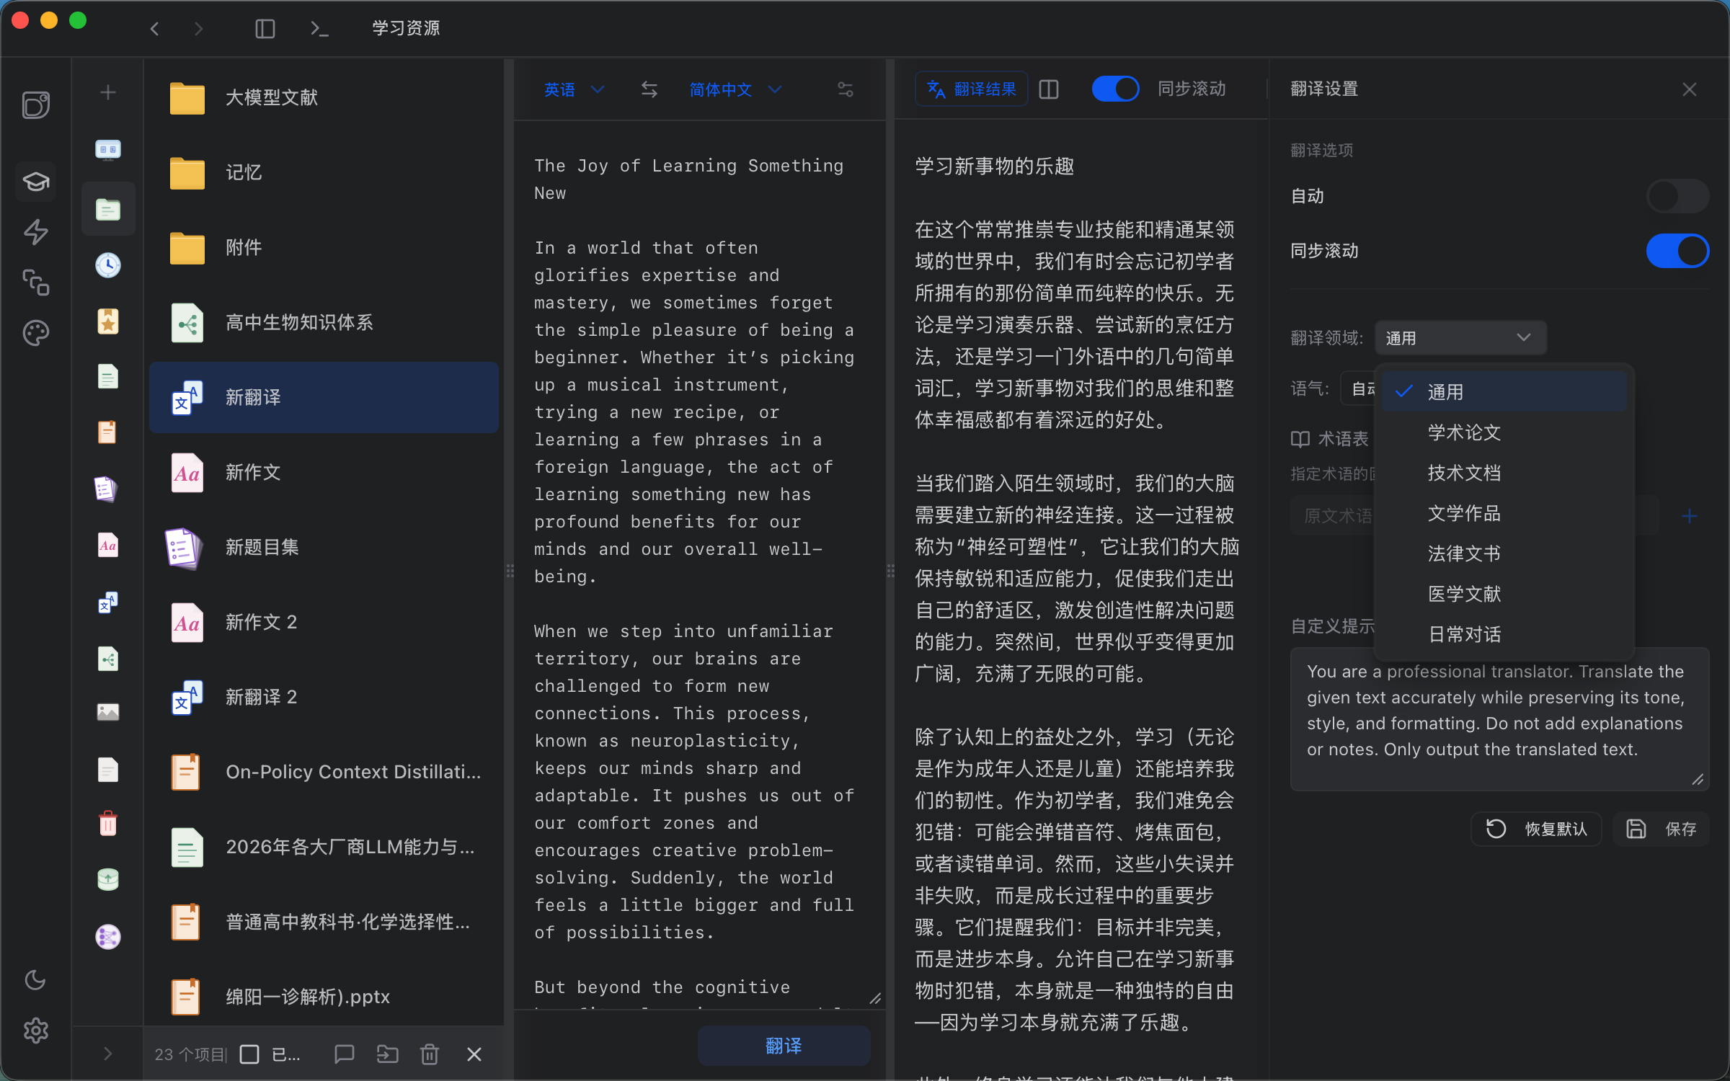Collapse the 翻译领域 通用 dropdown
This screenshot has width=1730, height=1081.
[1460, 338]
